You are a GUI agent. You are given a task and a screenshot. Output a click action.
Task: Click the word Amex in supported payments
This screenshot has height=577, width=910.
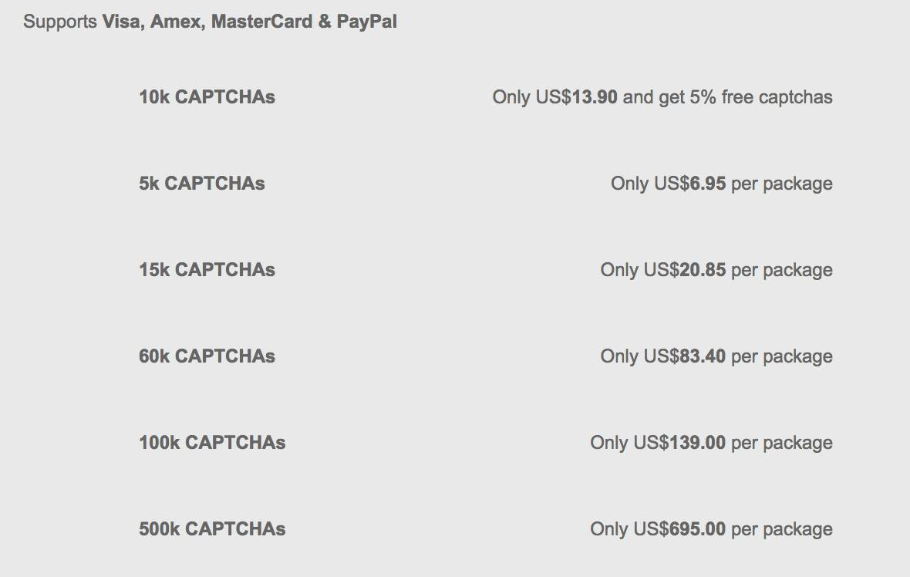pos(177,22)
